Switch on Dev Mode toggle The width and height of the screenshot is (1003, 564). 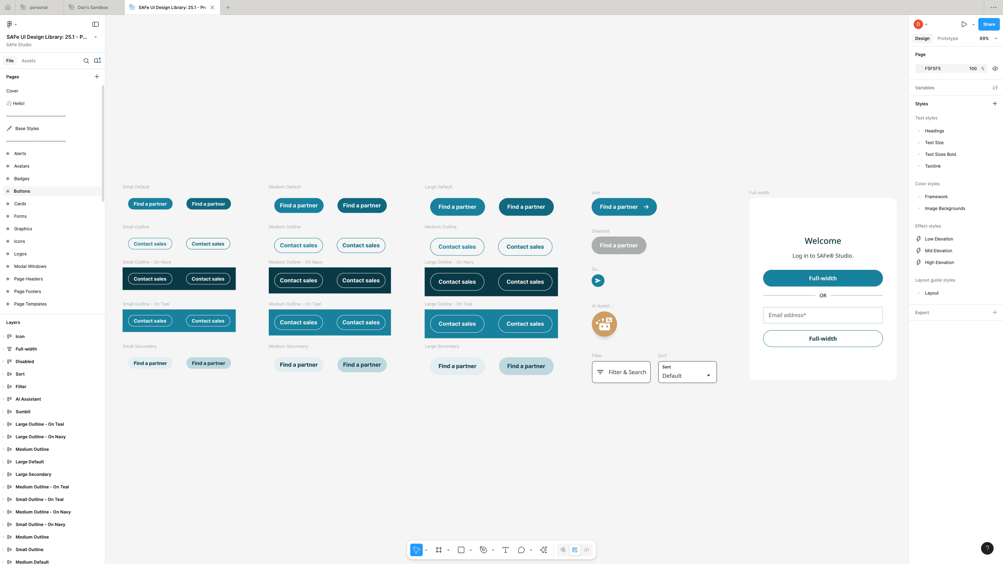pos(587,550)
